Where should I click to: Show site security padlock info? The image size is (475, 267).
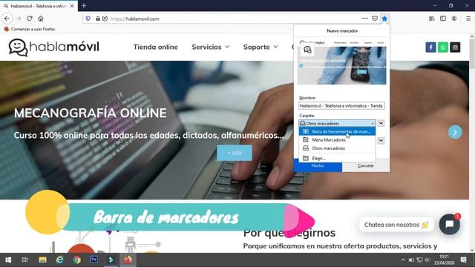pyautogui.click(x=98, y=19)
